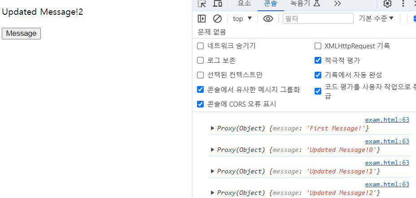Open exam.html:63 link above 'Updated Message!2'
The height and width of the screenshot is (198, 416).
point(387,184)
